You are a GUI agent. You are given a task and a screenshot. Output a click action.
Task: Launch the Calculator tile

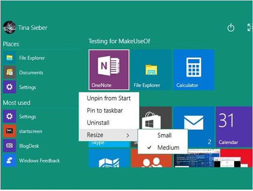(194, 70)
